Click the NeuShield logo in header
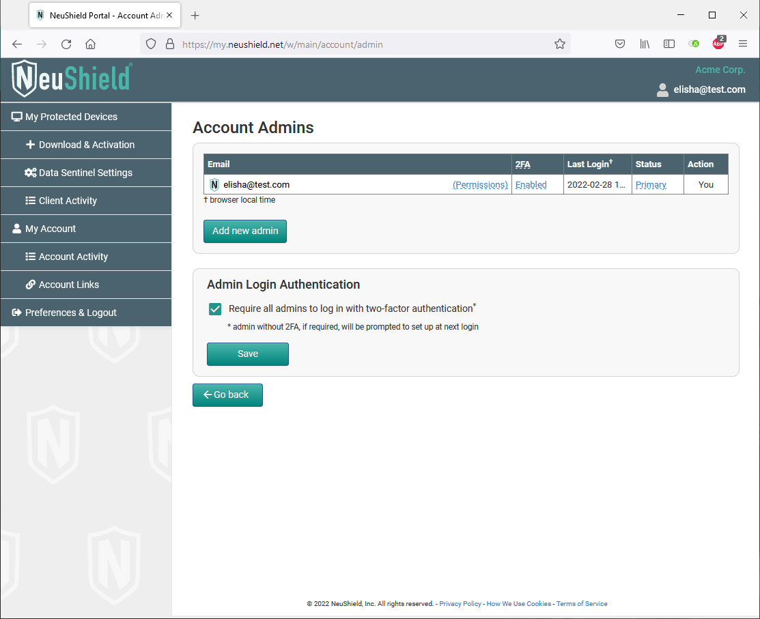This screenshot has height=619, width=760. coord(72,79)
